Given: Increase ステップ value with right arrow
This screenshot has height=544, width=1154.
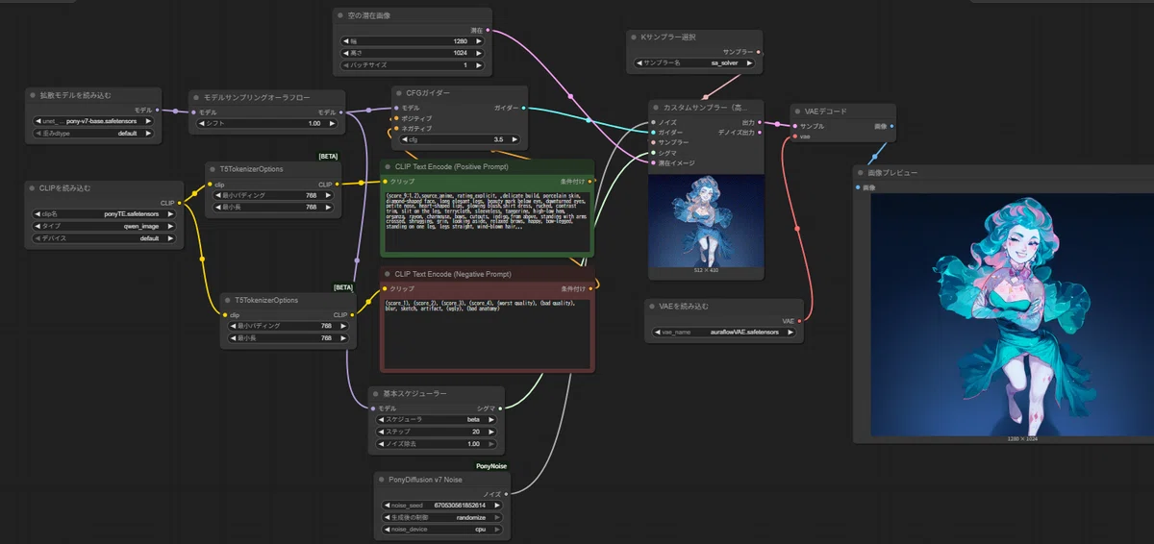Looking at the screenshot, I should (x=490, y=432).
